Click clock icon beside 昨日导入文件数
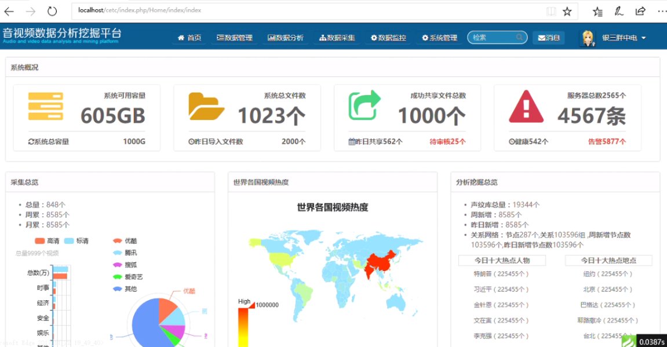 pos(191,141)
